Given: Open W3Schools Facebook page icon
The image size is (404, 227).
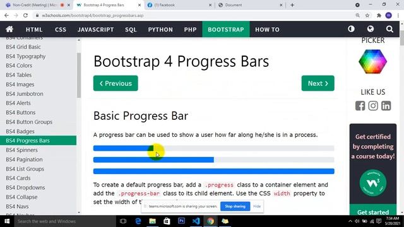Looking at the screenshot, I should [x=360, y=106].
